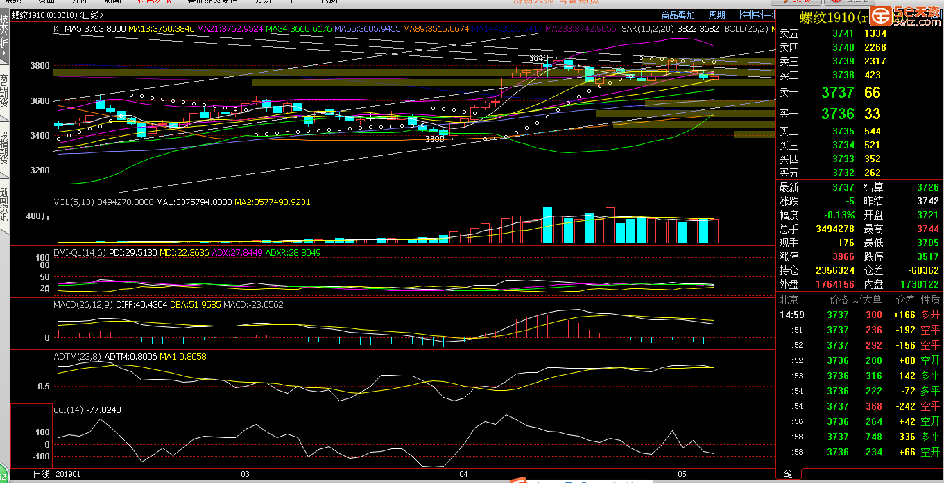Select the tick row with volume 748
The height and width of the screenshot is (483, 944).
pos(859,437)
